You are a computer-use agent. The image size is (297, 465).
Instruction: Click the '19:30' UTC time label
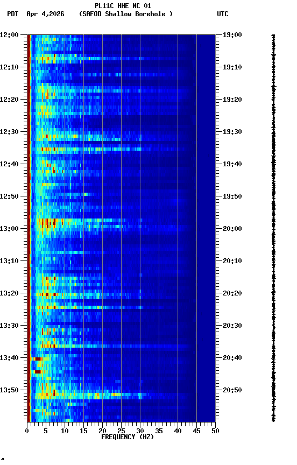point(232,132)
